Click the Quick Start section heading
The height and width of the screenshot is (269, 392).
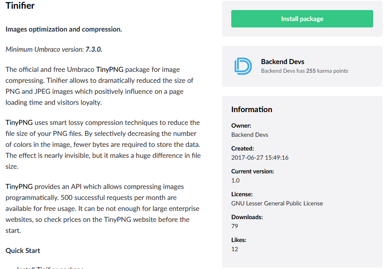(x=23, y=251)
